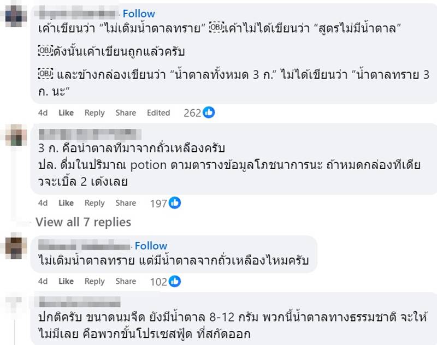This screenshot has width=437, height=345.
Task: Click the Edited label on the first comment
Action: pyautogui.click(x=158, y=112)
